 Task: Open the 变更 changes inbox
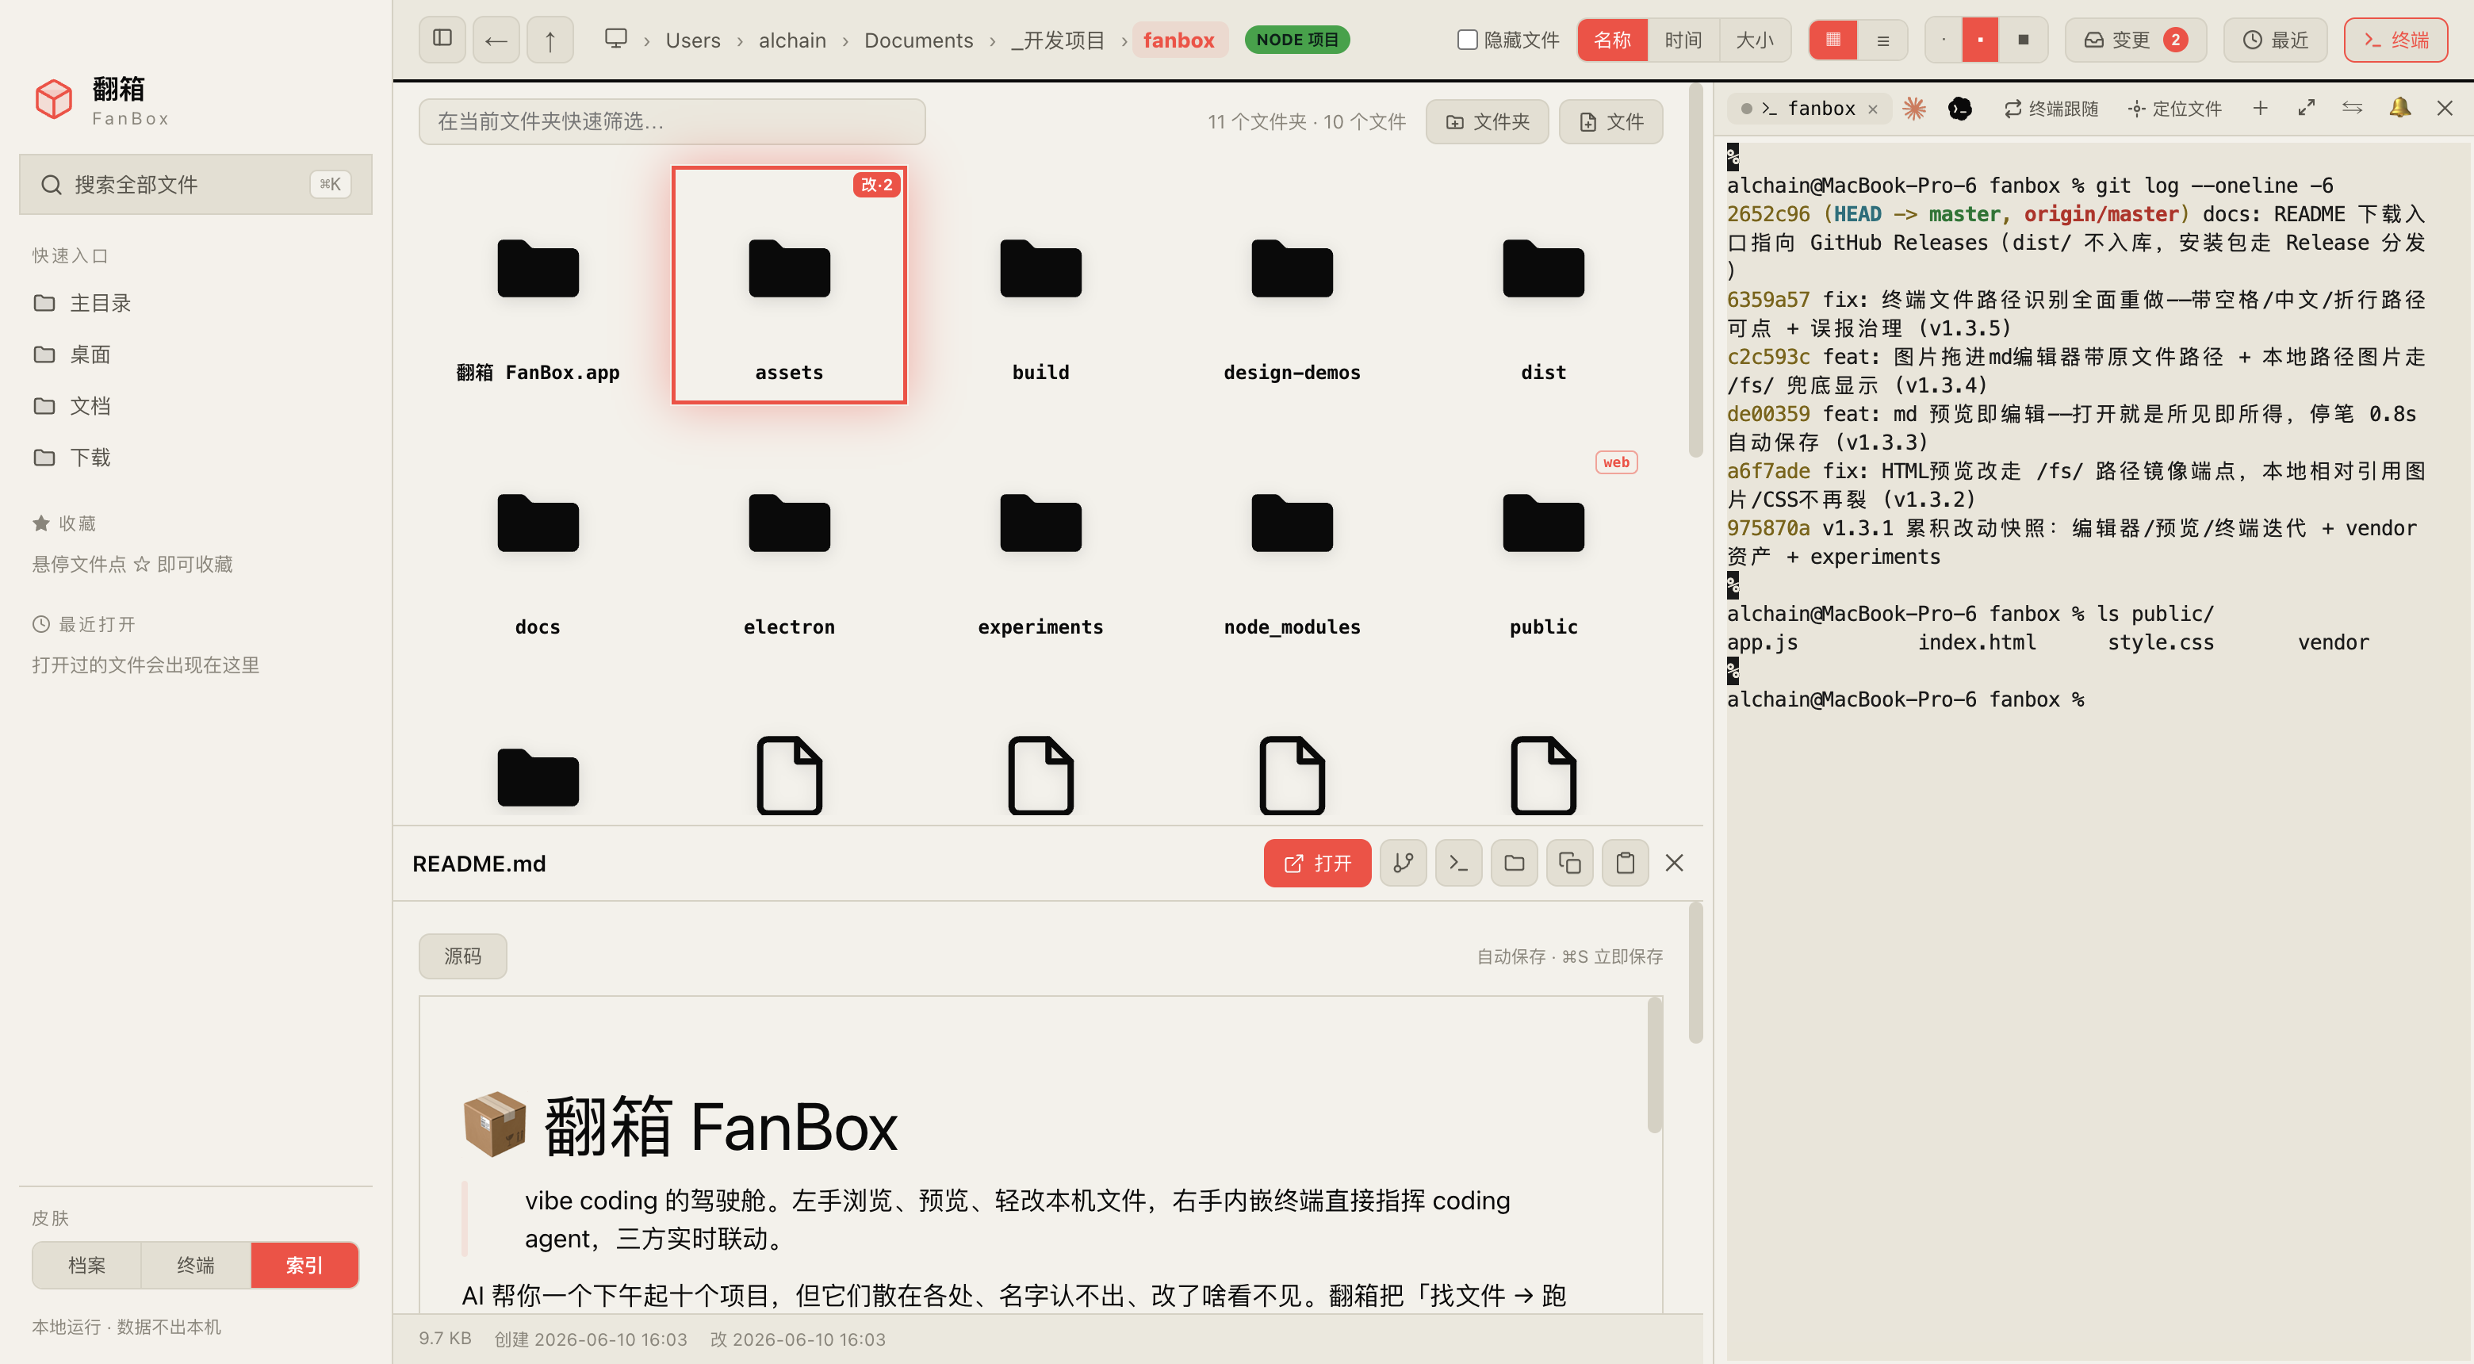[2135, 40]
